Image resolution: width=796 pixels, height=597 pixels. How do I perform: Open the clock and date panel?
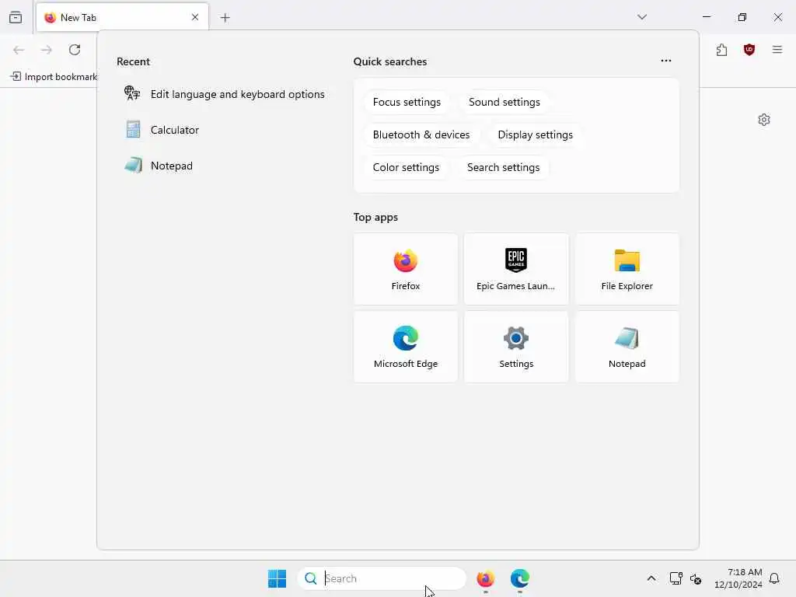tap(738, 578)
